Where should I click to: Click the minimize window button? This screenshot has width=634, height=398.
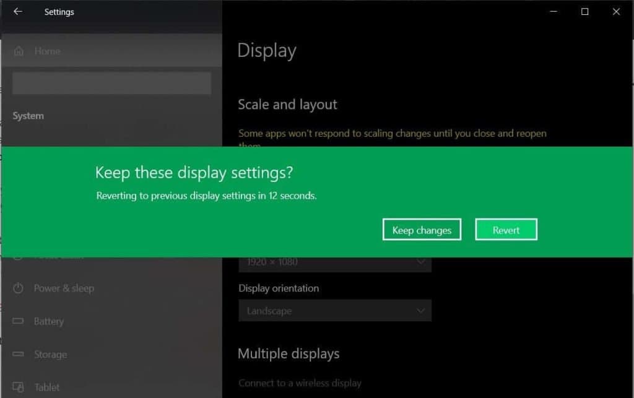[553, 11]
